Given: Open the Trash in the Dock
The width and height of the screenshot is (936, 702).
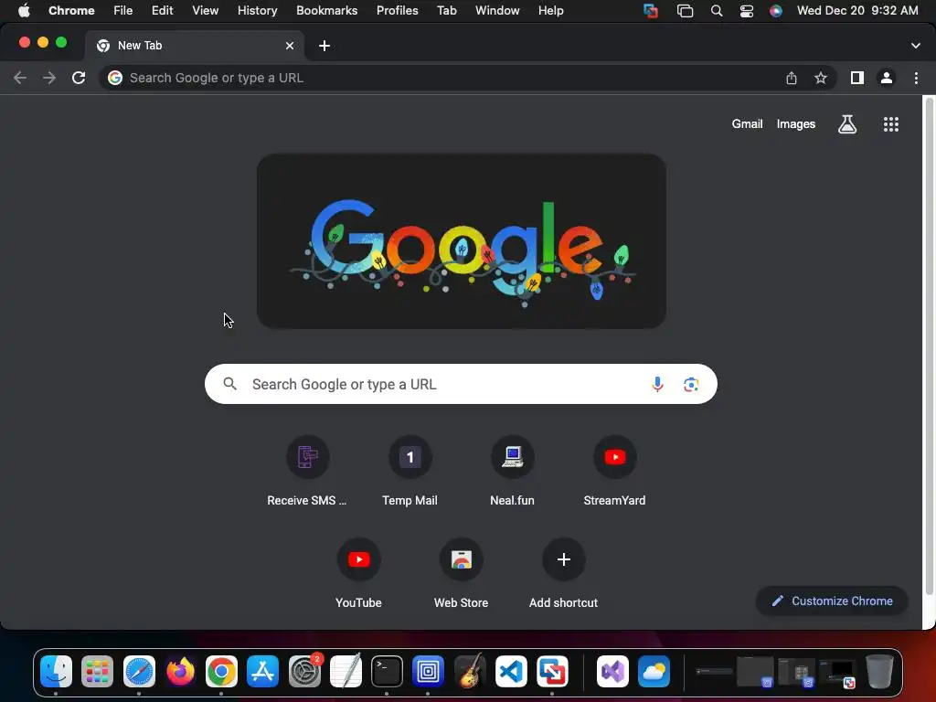Looking at the screenshot, I should coord(879,672).
